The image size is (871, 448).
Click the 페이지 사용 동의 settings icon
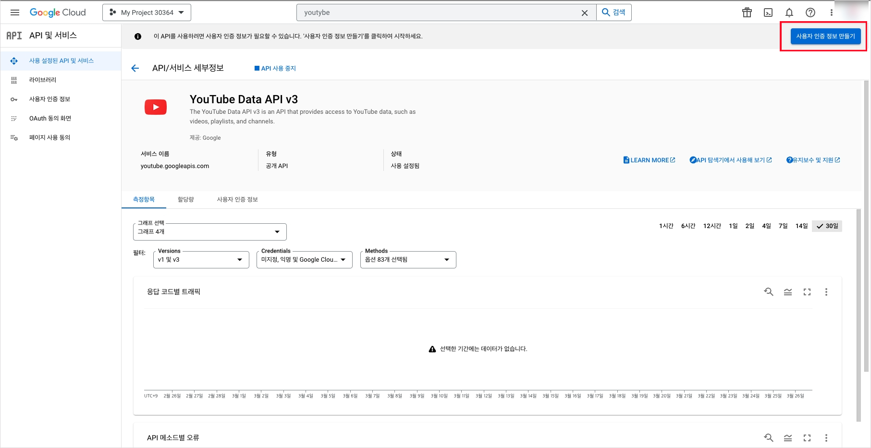click(x=14, y=138)
